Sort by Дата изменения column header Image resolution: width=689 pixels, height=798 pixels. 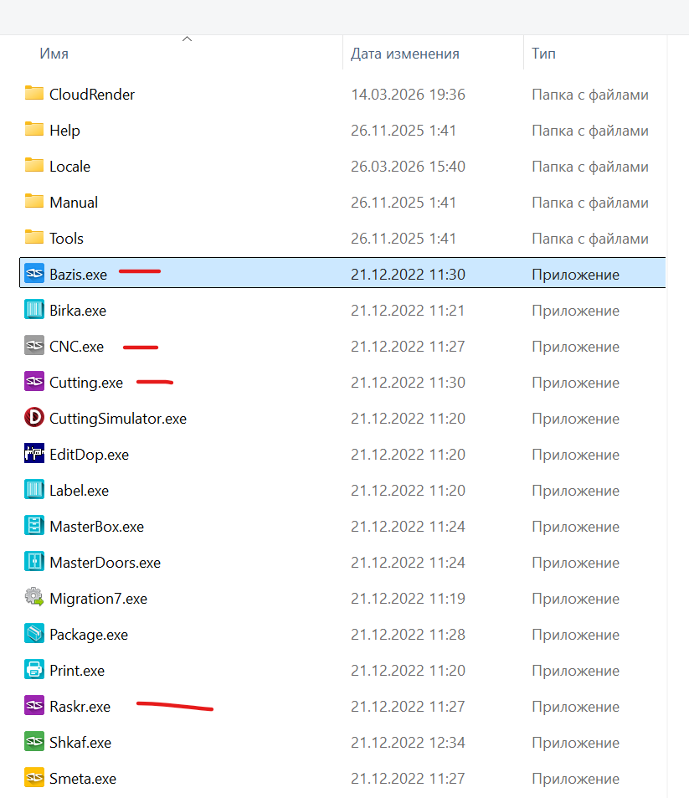click(405, 54)
